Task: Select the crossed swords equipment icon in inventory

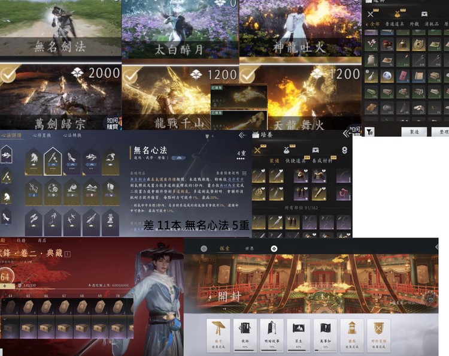Action: pos(371,13)
